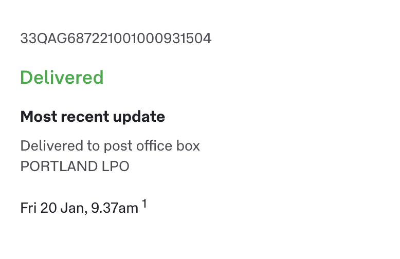Click the word "recent" in the heading
The height and width of the screenshot is (259, 400).
(78, 117)
